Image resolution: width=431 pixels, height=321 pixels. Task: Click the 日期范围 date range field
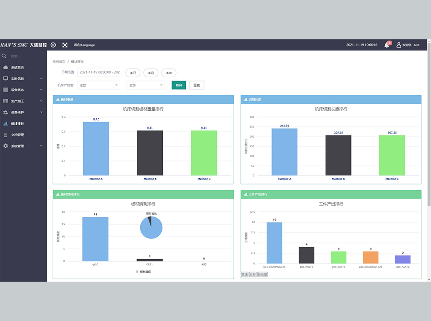[x=99, y=72]
